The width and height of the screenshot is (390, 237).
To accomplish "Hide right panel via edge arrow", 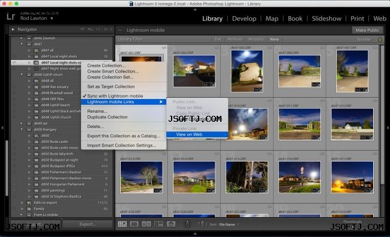I will click(388, 128).
